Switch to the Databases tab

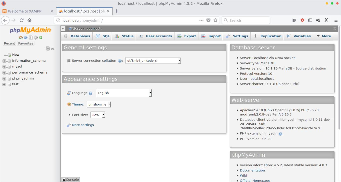(77, 36)
